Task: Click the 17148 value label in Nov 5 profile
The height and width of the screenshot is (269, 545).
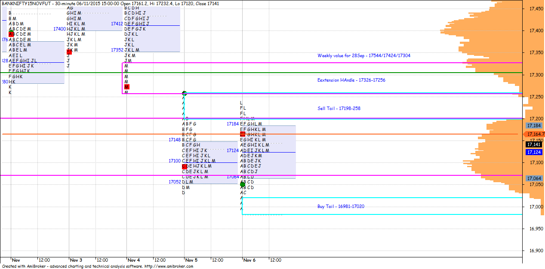Action: (175, 140)
